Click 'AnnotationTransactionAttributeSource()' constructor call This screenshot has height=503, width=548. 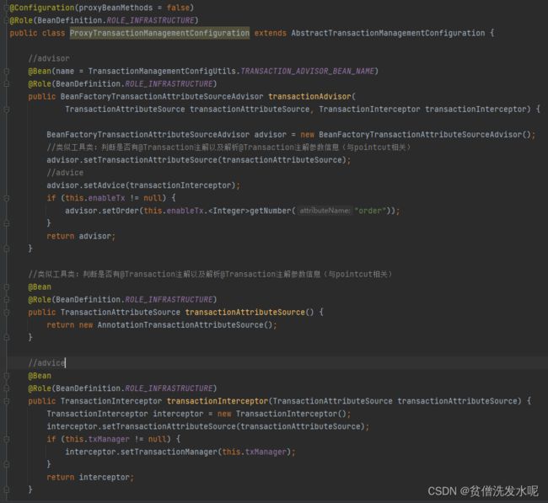185,325
